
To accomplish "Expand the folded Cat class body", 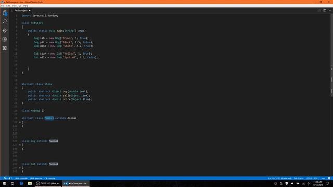I will point(20,168).
